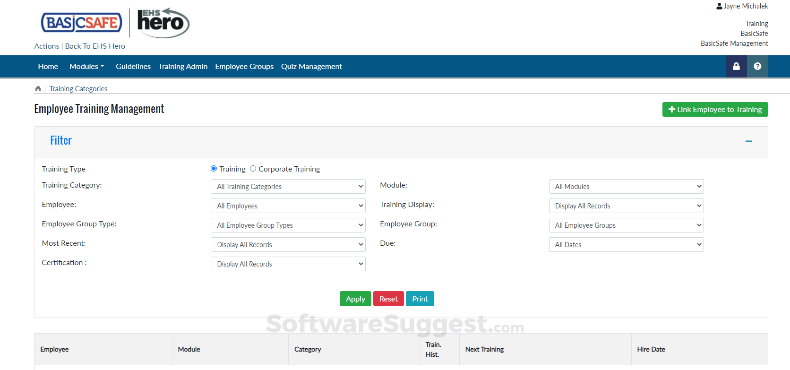This screenshot has width=790, height=370.
Task: Click the lock icon in navbar
Action: pos(736,66)
